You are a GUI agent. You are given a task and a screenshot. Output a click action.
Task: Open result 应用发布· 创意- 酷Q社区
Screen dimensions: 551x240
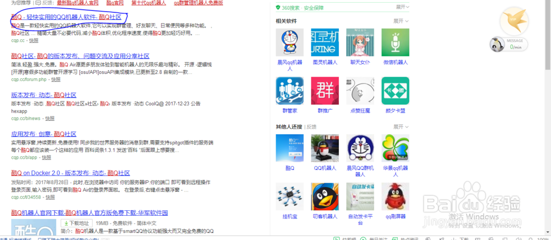click(x=44, y=134)
